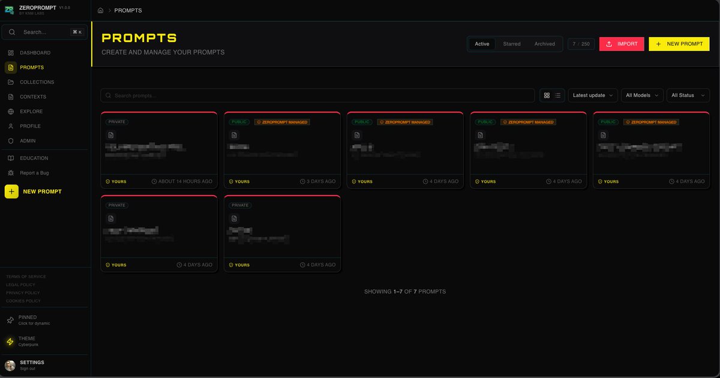Click magnifier icon in Search prompts field
Screen dimensions: 720x378
pyautogui.click(x=109, y=95)
